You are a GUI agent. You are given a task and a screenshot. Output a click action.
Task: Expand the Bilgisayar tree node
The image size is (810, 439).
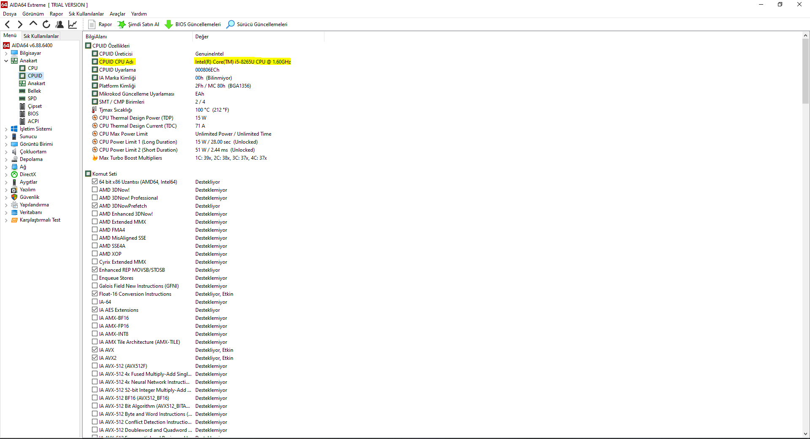click(x=6, y=54)
